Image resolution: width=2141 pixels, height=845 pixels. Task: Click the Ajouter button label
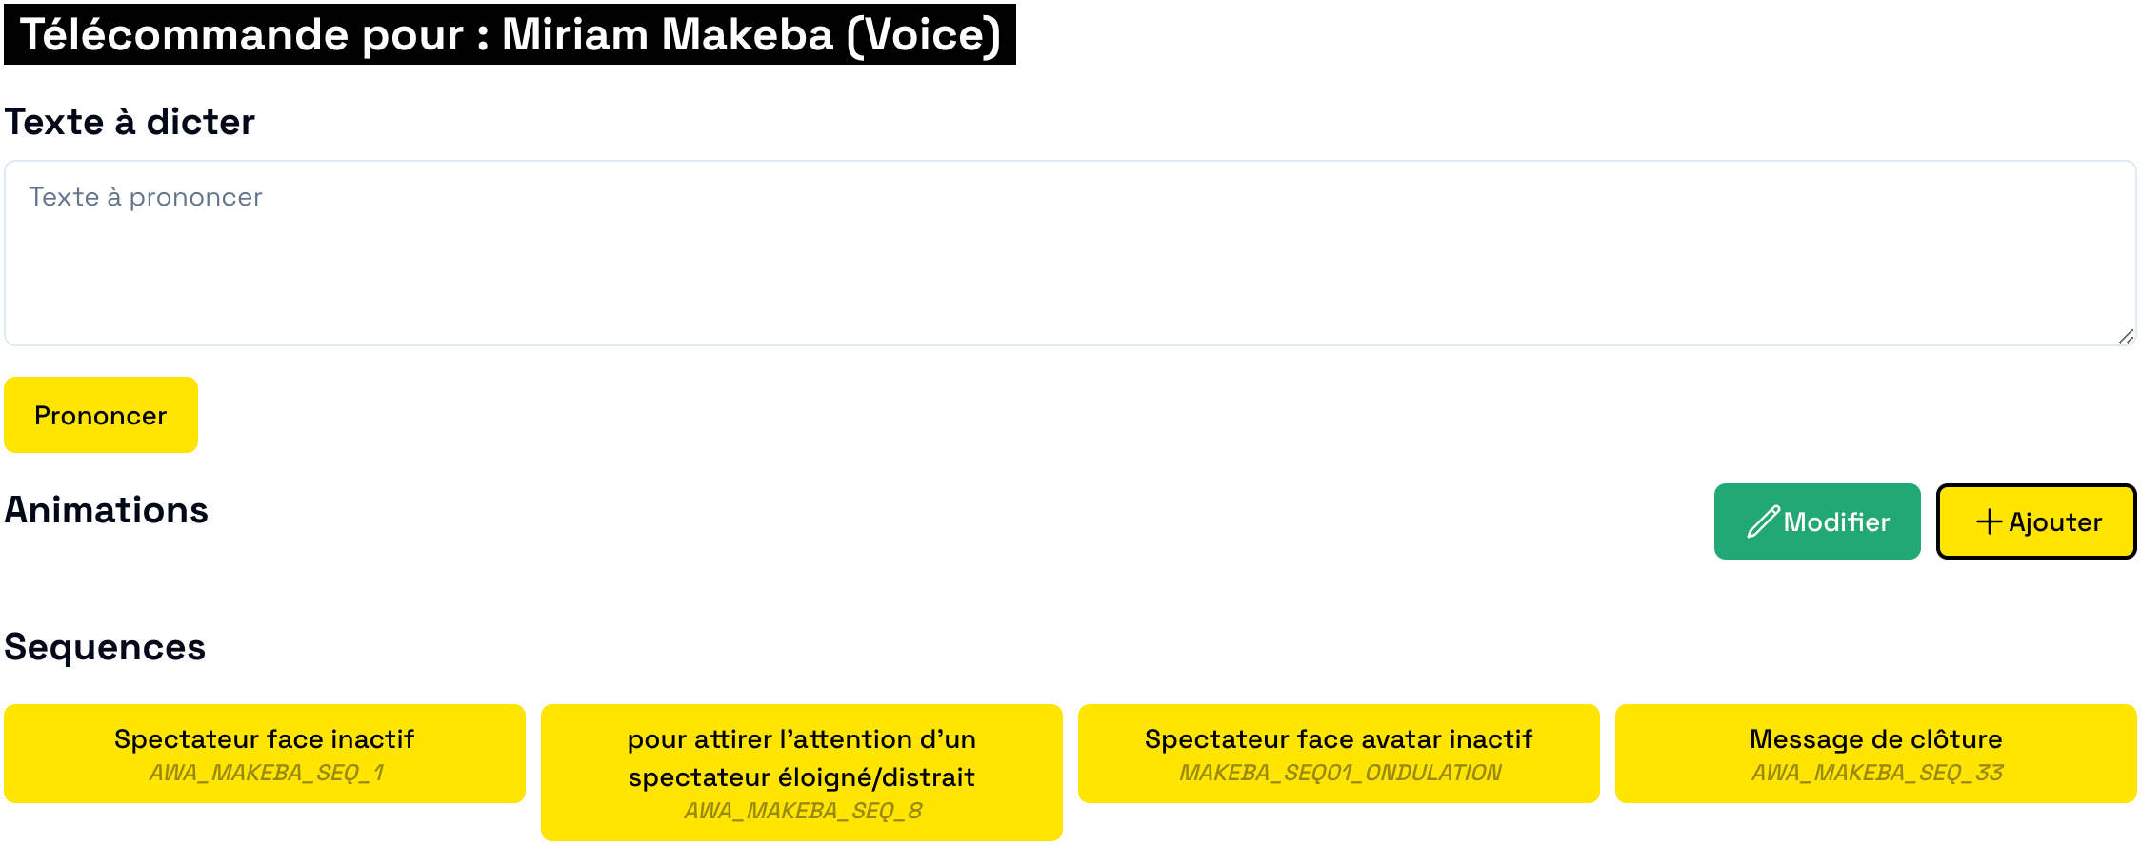pyautogui.click(x=2055, y=521)
